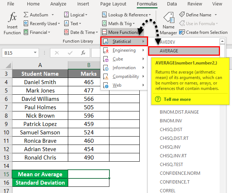Select column A header
This screenshot has height=193, width=232.
(x=40, y=65)
